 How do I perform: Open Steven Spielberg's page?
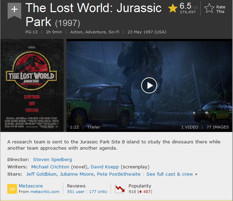tap(53, 159)
